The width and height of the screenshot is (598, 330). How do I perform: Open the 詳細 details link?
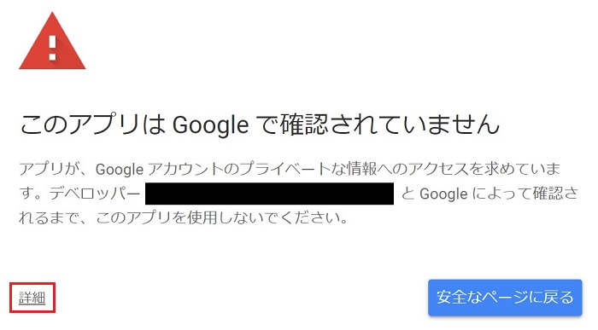(x=32, y=298)
